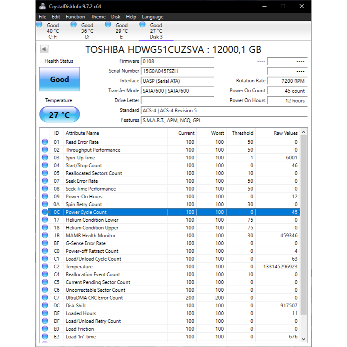
Task: Click the Serial Number field
Action: coord(177,71)
